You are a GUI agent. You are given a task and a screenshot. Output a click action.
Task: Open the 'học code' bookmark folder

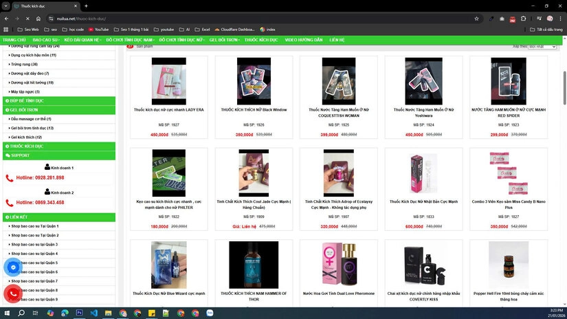pyautogui.click(x=73, y=30)
